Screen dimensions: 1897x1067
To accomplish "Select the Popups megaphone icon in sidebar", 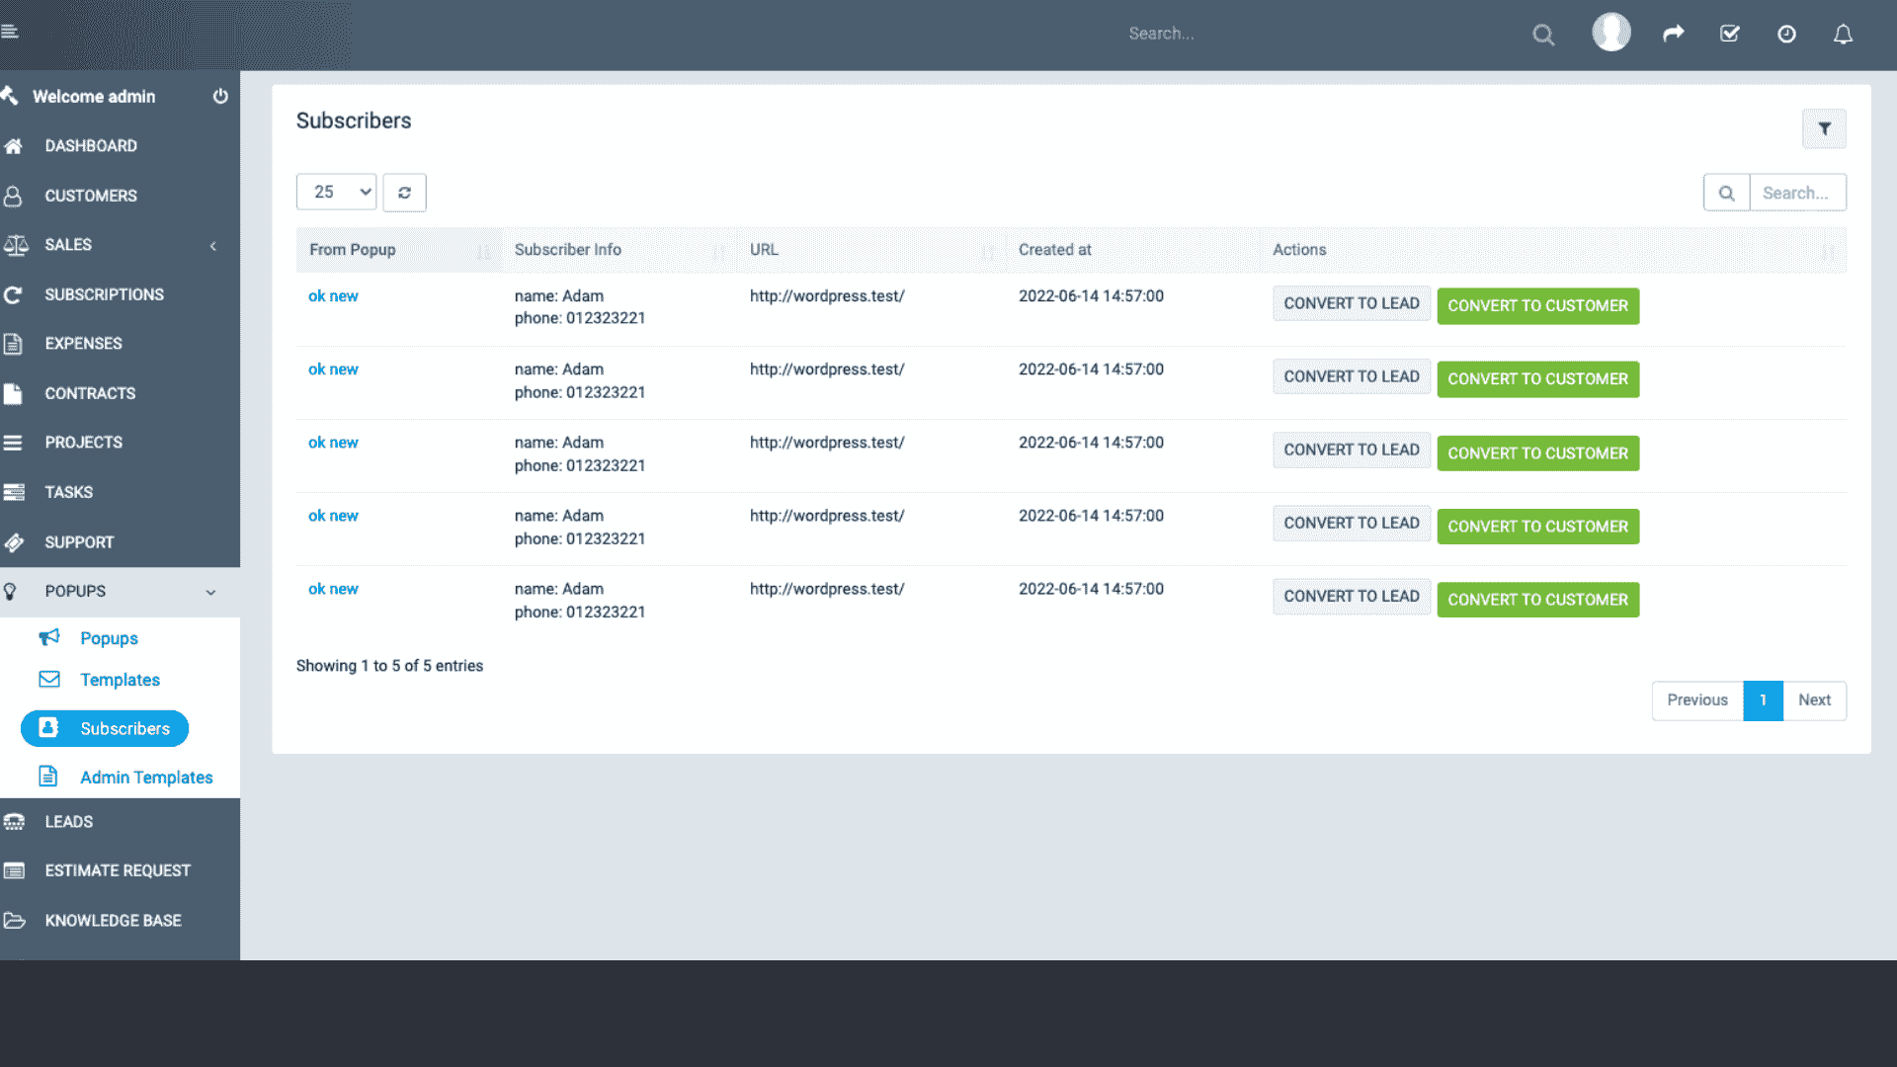I will [48, 638].
